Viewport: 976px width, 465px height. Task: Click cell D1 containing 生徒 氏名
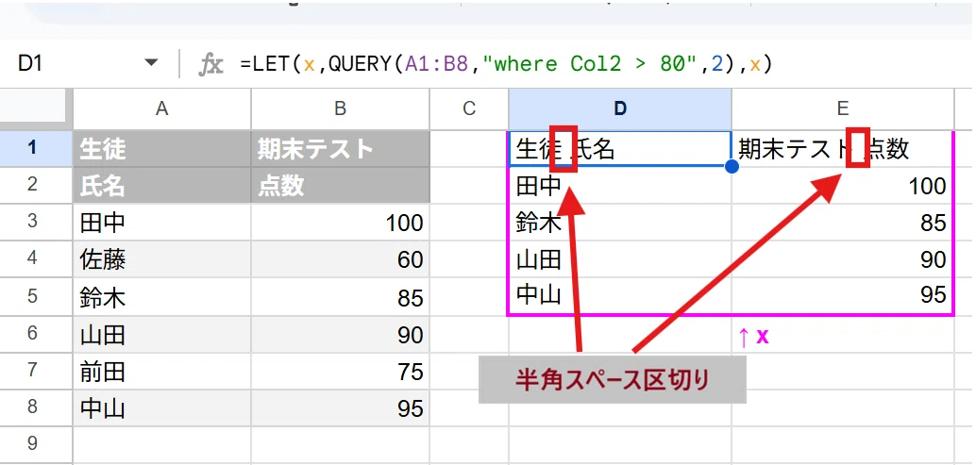click(x=620, y=149)
